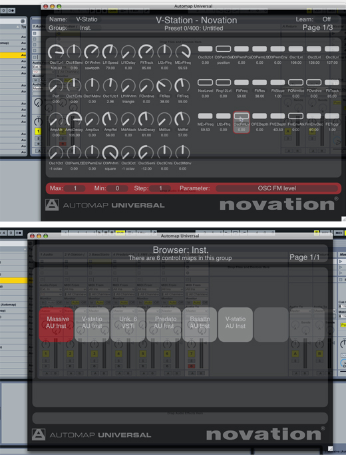
Task: Toggle the Osc3Lfo1 button
Action: (205, 49)
